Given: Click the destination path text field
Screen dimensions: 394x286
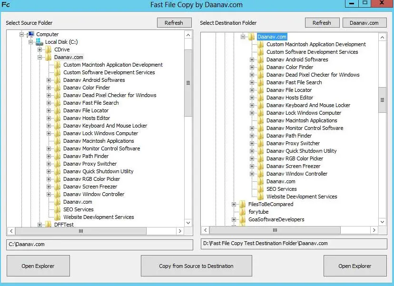Looking at the screenshot, I should (294, 244).
